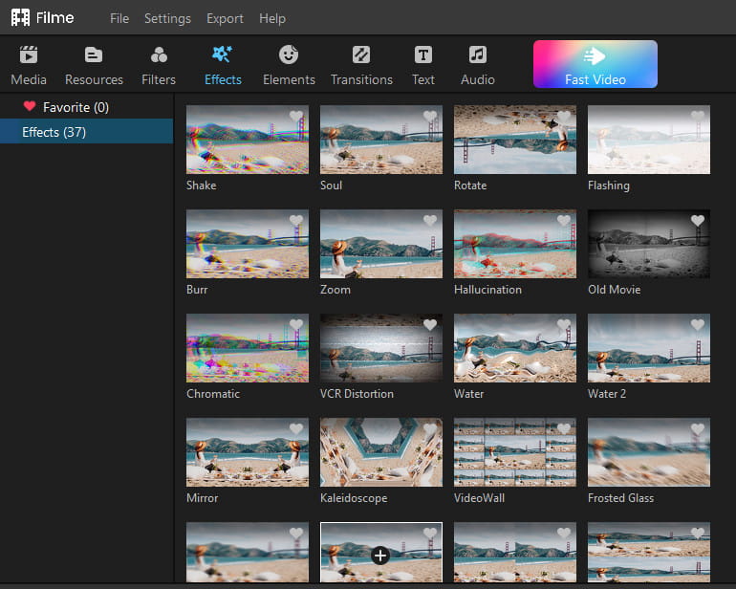Open the File menu
Screen dimensions: 736x589
point(119,18)
